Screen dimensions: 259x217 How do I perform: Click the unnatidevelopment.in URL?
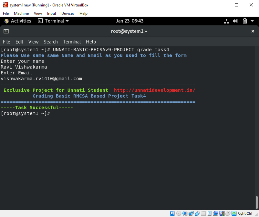click(x=155, y=90)
